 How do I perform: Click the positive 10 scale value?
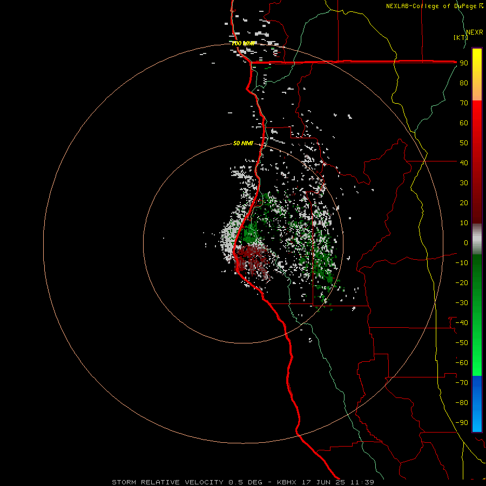point(464,223)
